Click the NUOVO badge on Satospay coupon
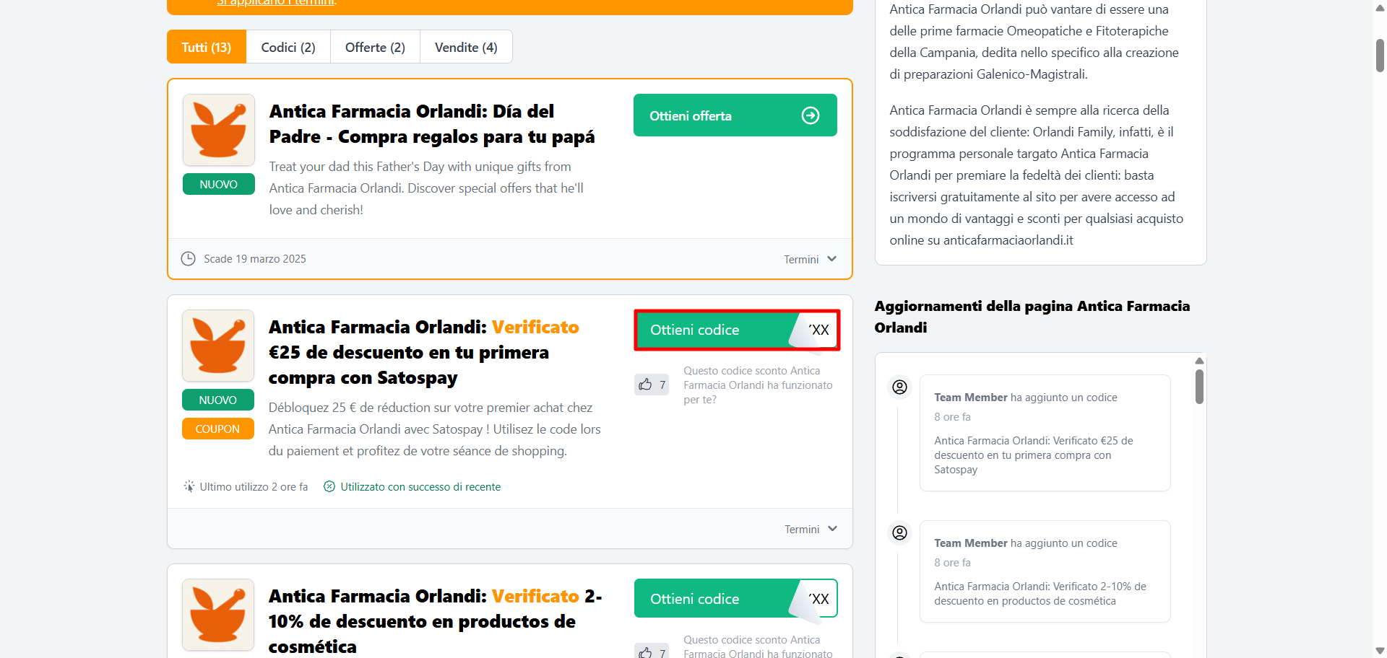This screenshot has width=1387, height=658. coord(218,400)
